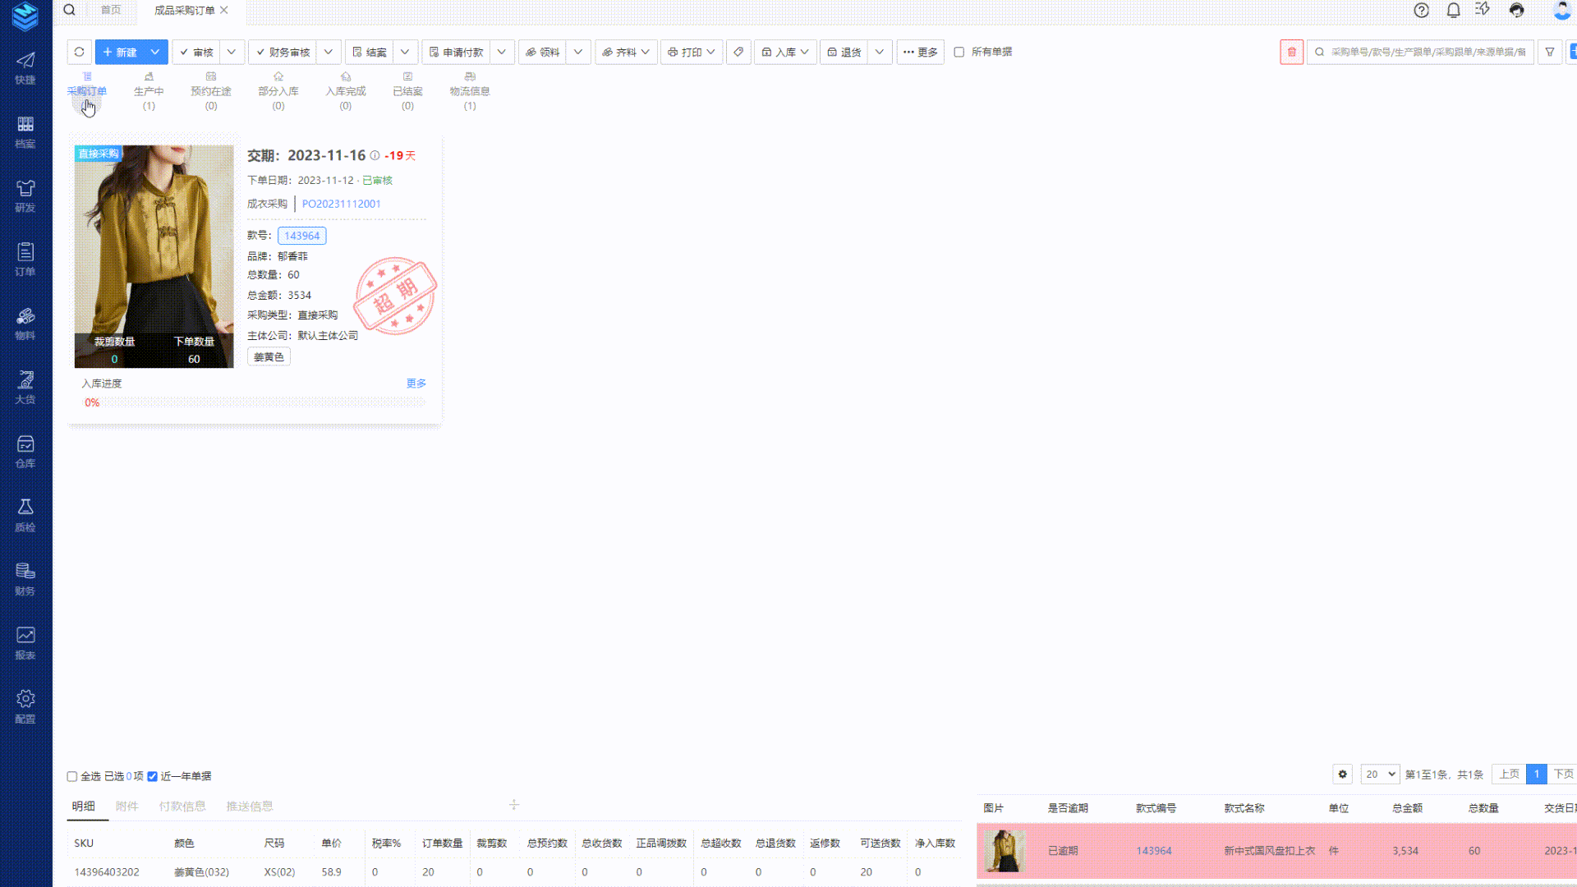Uncheck the 近一年单据 checkbox
1577x887 pixels.
152,776
